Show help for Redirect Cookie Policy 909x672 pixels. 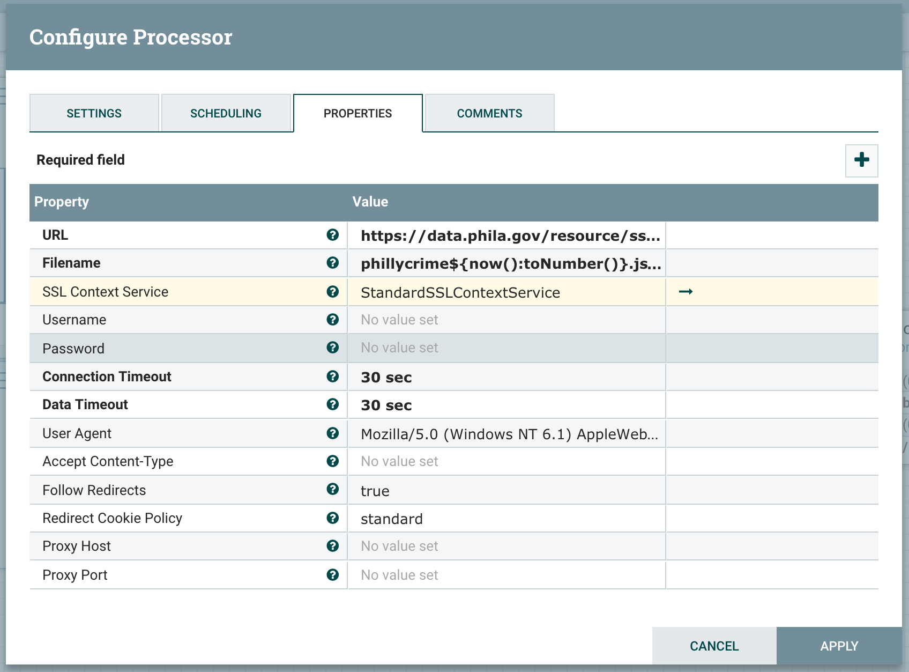[x=332, y=518]
